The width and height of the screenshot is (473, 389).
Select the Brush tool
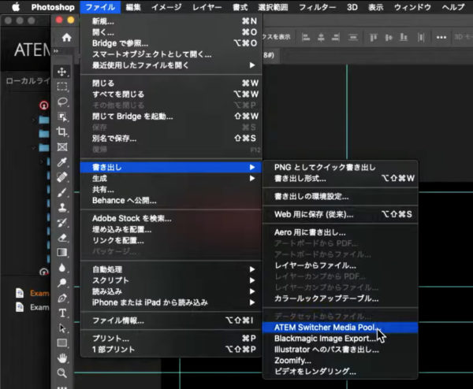62,192
